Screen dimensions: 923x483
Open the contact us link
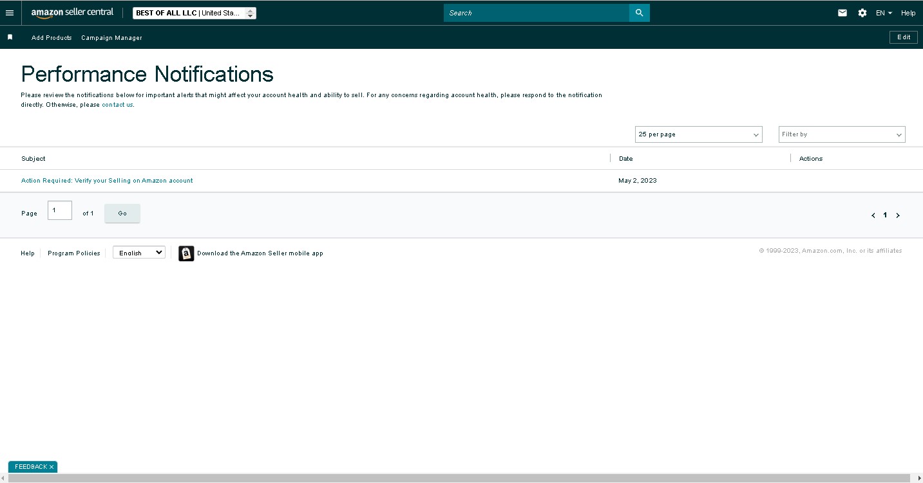(x=117, y=105)
